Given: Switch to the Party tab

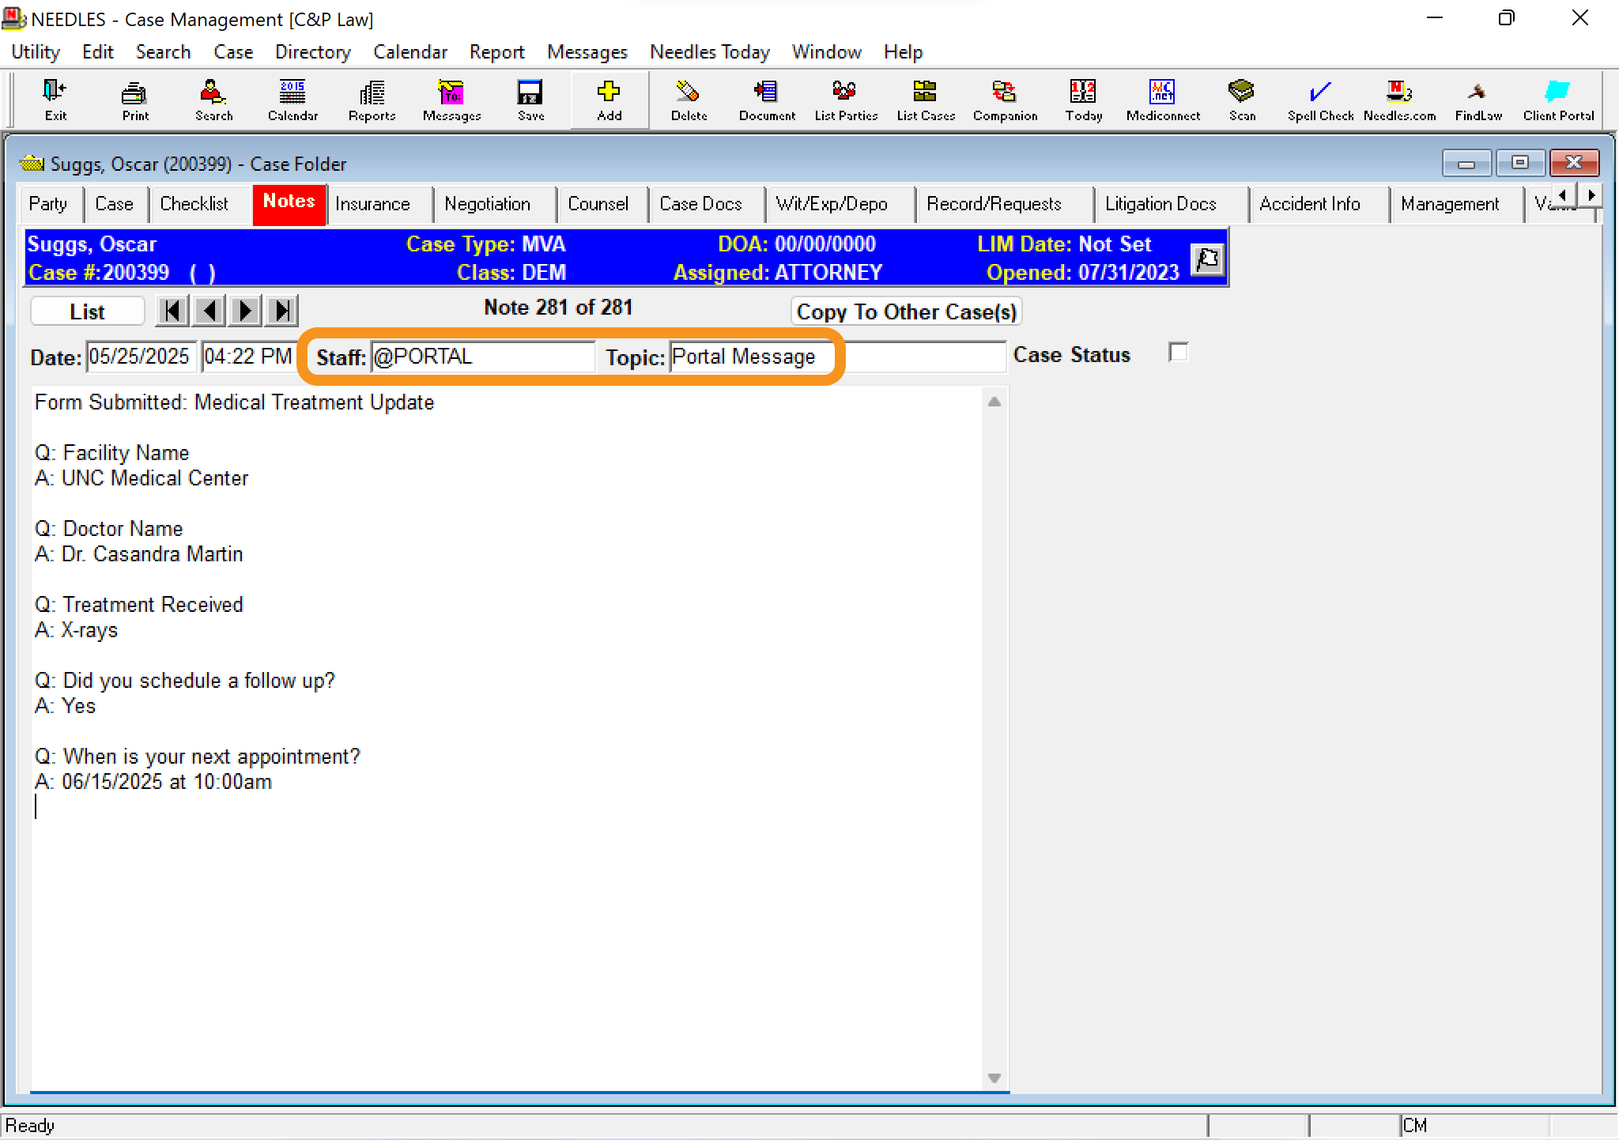Looking at the screenshot, I should point(48,204).
